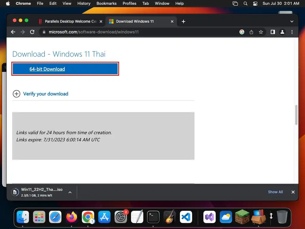Expand Verify your download section
305x229 pixels.
tap(17, 94)
